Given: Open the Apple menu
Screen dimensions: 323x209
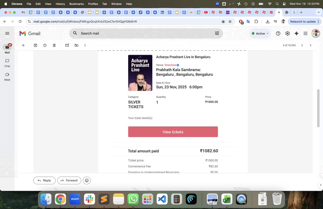Looking at the screenshot, I should tap(5, 4).
